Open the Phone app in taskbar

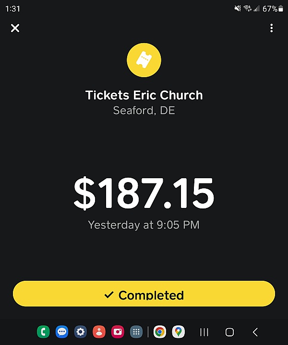click(43, 332)
